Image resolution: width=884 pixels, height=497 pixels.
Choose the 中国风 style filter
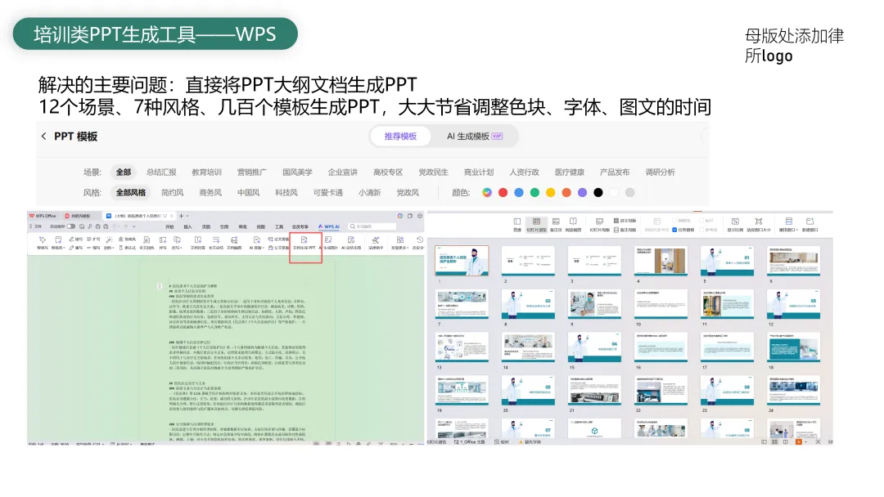(248, 192)
